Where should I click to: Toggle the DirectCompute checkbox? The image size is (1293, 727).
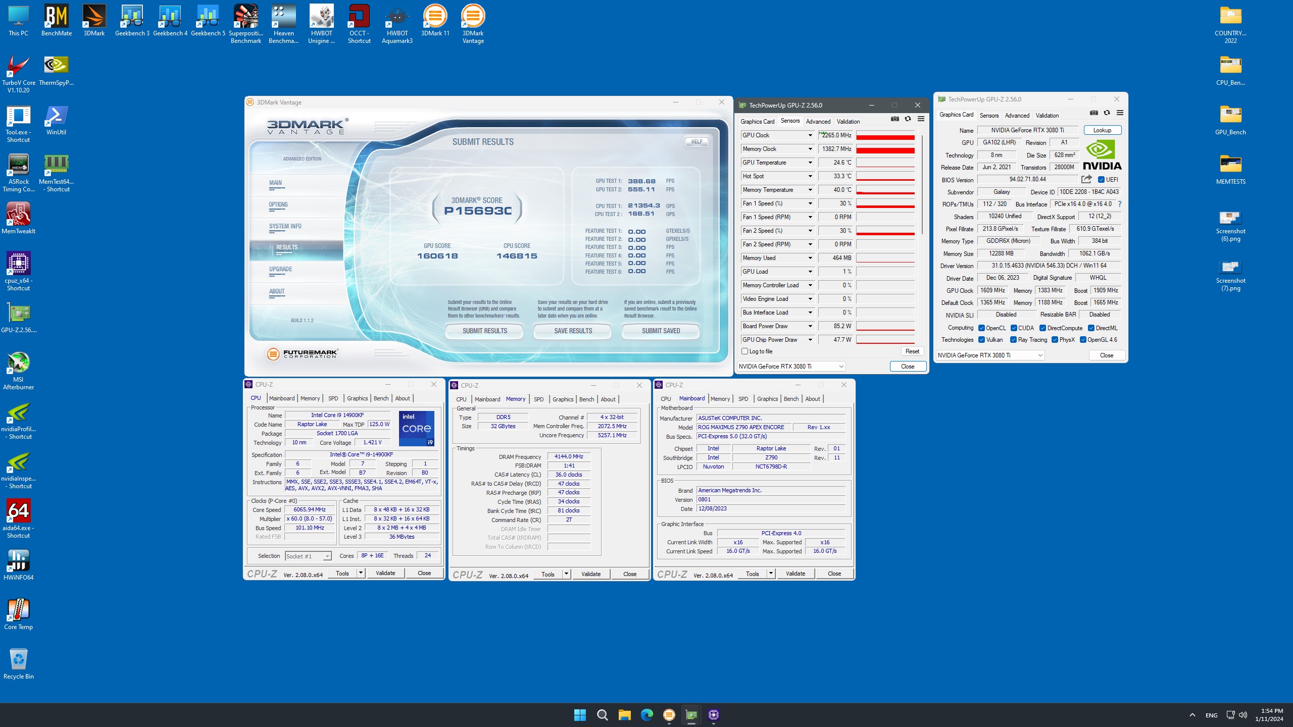click(1042, 328)
